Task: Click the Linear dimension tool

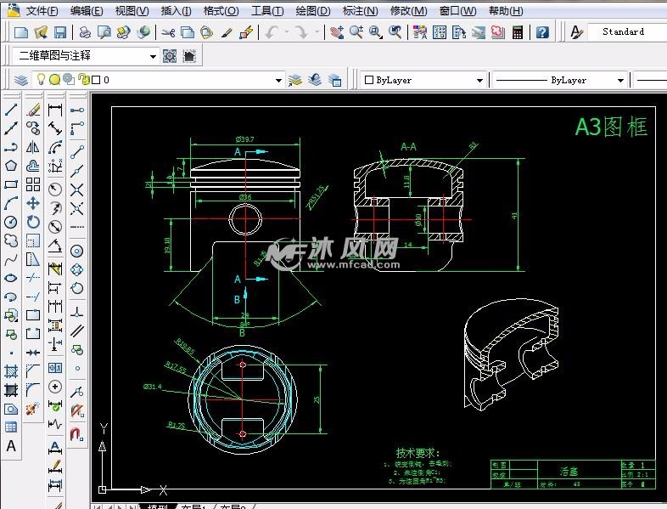Action: tap(55, 110)
